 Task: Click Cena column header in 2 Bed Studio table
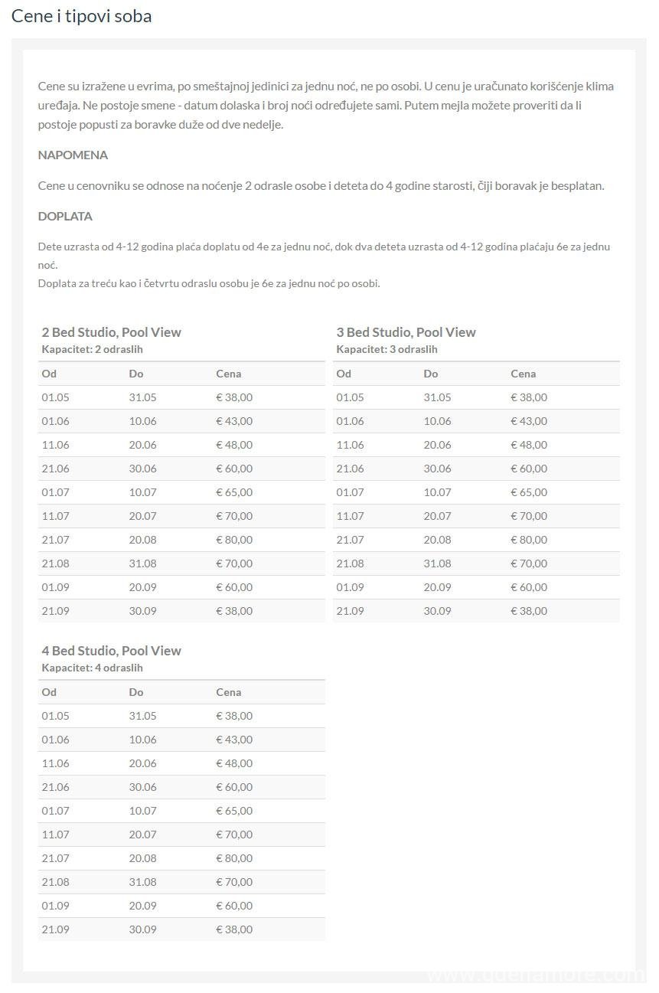pos(228,374)
